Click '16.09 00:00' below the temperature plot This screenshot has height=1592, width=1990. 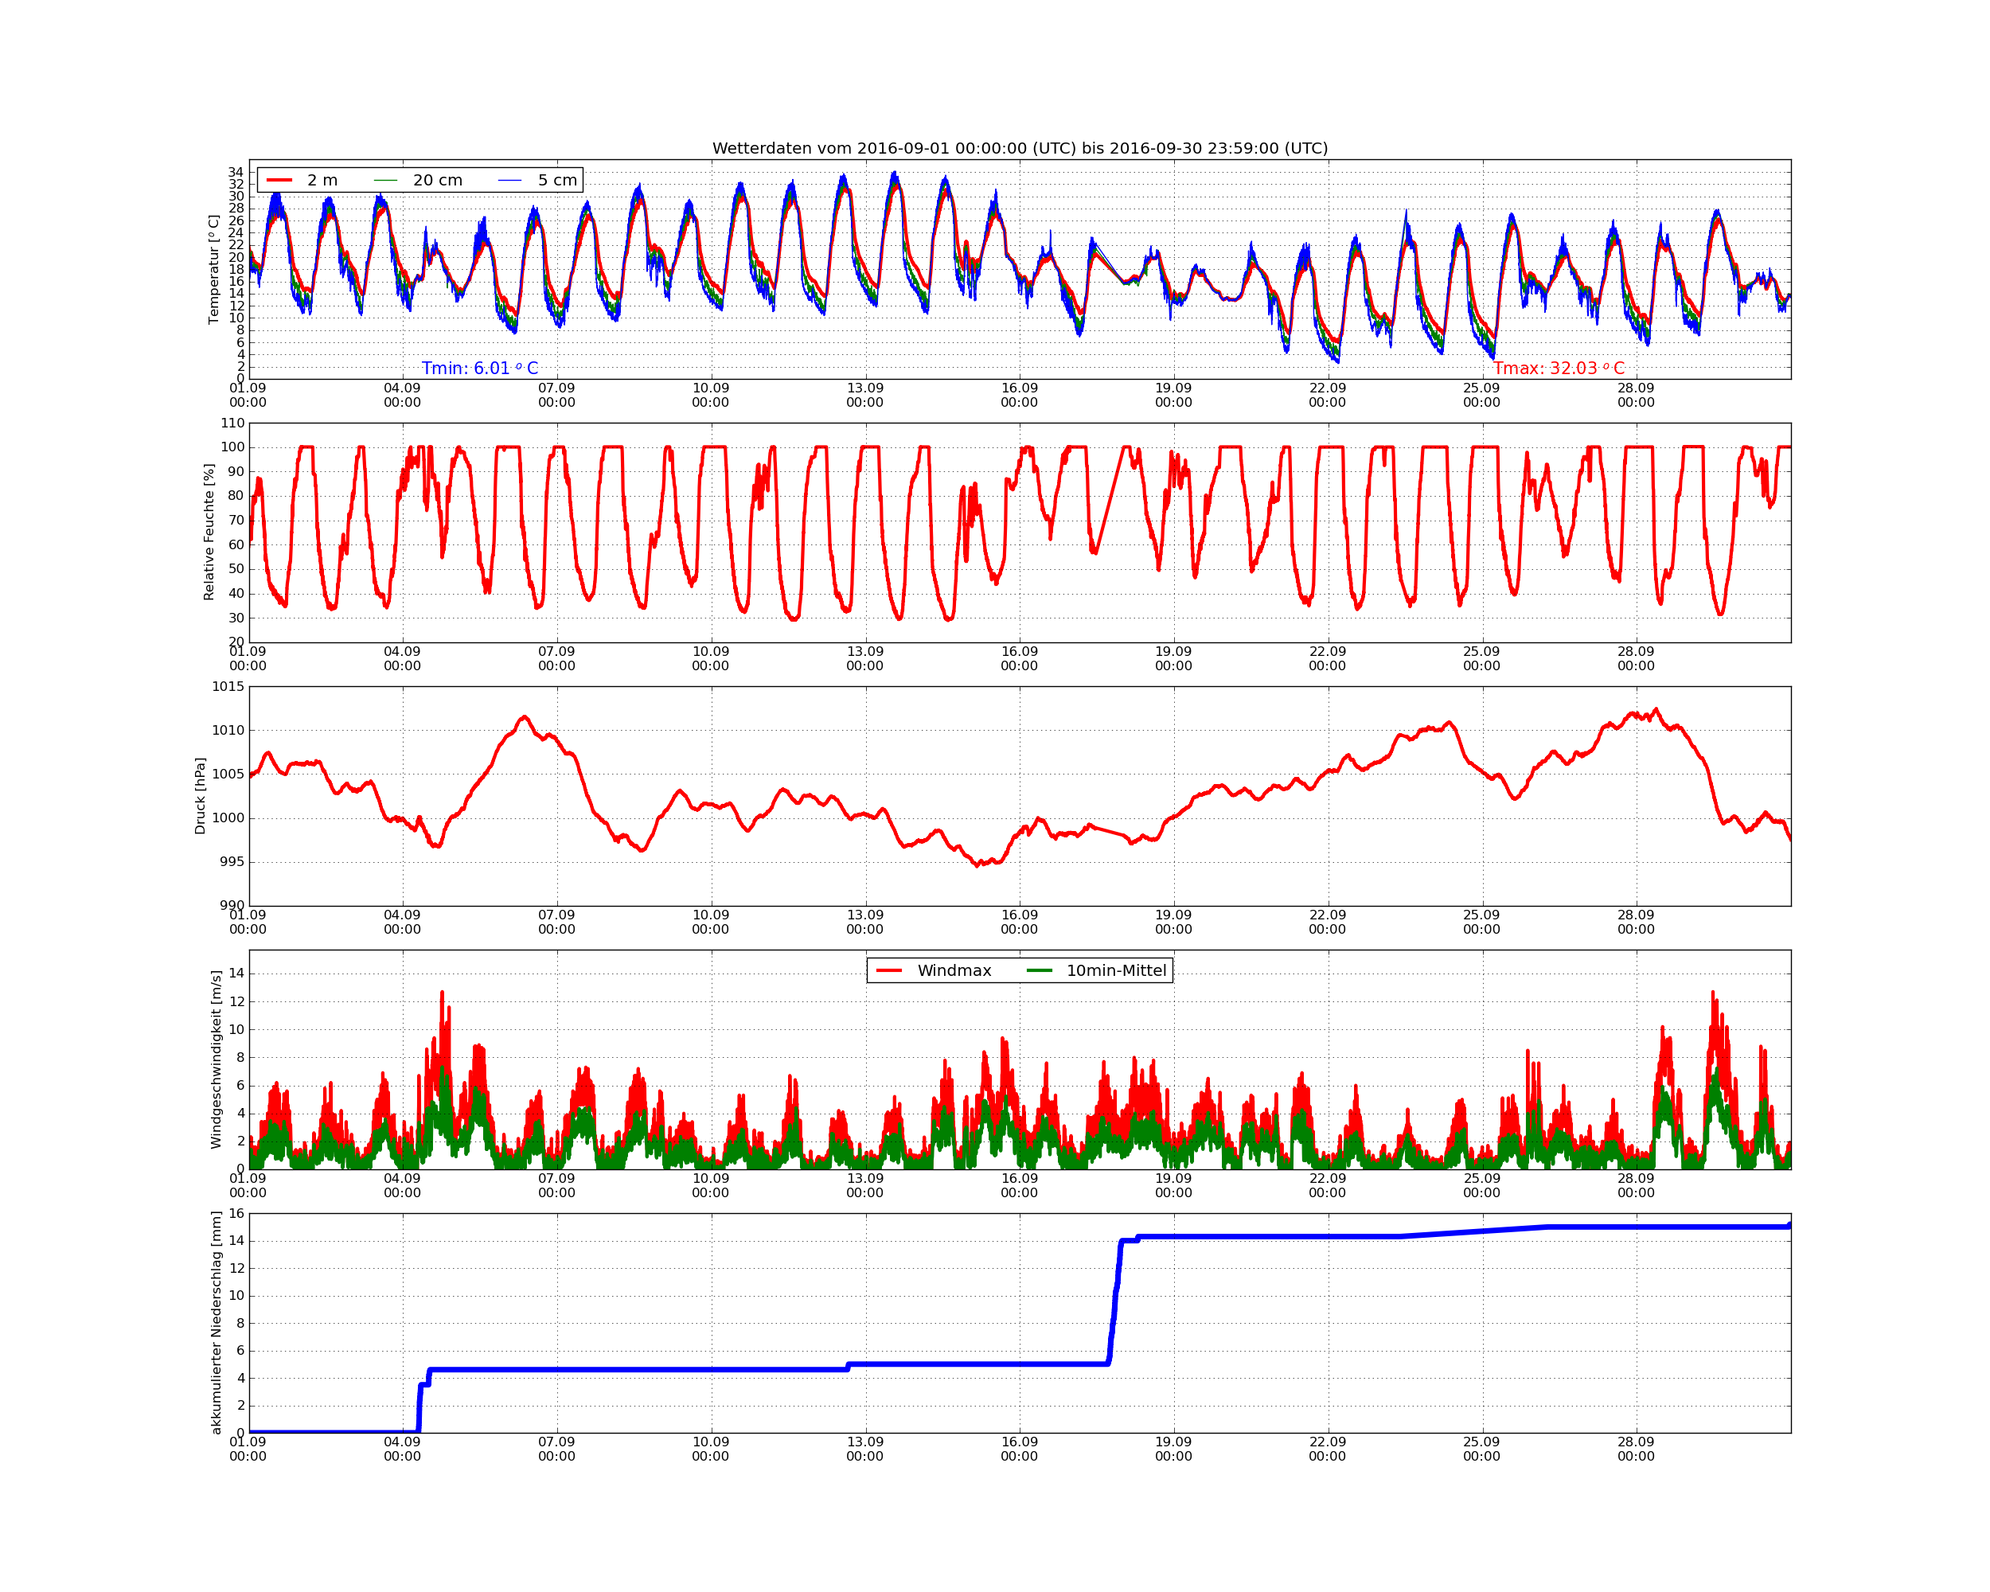1020,395
